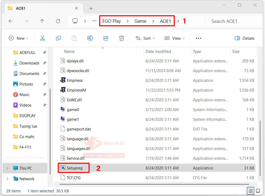This screenshot has width=265, height=196.
Task: Unpin Downloads from quick access
Action: click(x=44, y=63)
